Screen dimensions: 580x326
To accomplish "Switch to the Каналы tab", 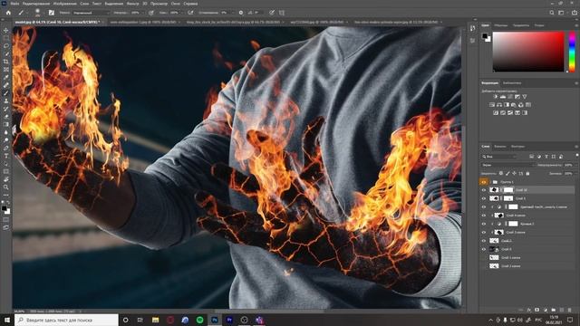I will pyautogui.click(x=499, y=147).
